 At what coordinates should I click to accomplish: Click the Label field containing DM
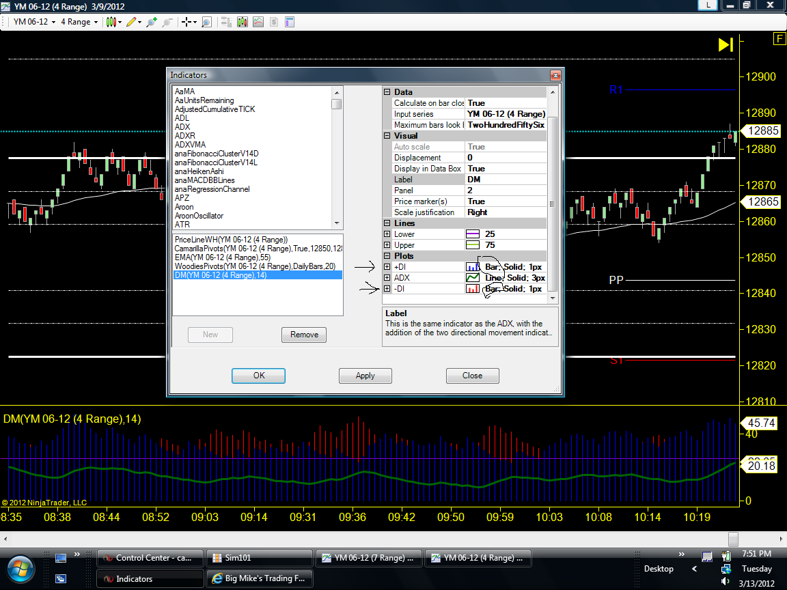click(x=506, y=180)
